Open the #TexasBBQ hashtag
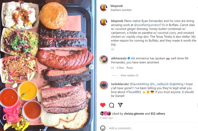This screenshot has width=198, height=131. point(134,92)
